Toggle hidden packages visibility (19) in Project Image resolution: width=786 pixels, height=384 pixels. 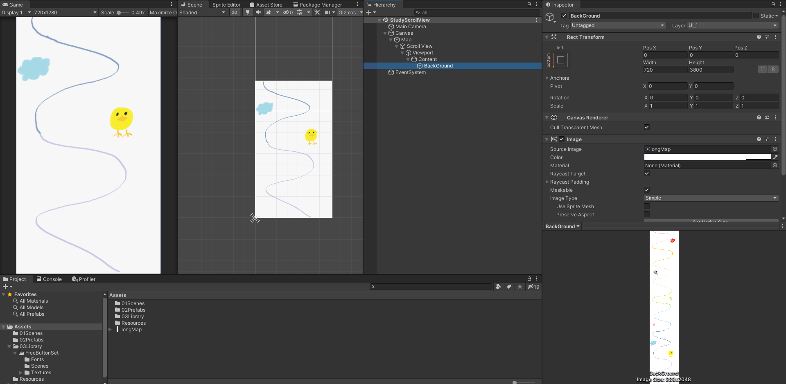[533, 287]
